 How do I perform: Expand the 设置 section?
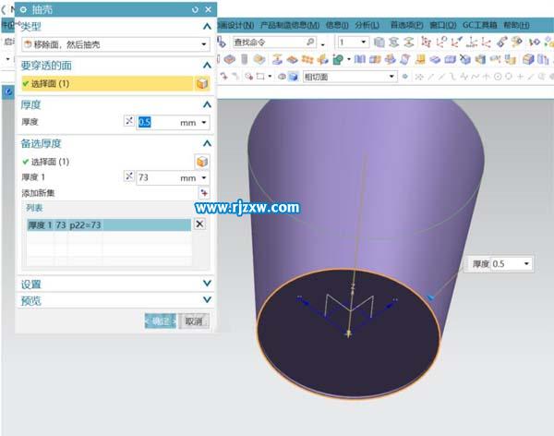click(x=206, y=285)
